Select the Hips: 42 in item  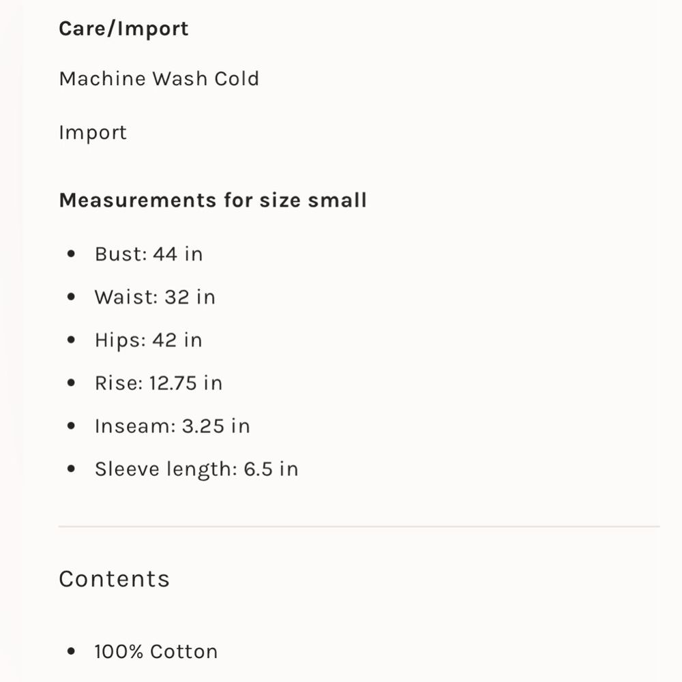[x=148, y=340]
